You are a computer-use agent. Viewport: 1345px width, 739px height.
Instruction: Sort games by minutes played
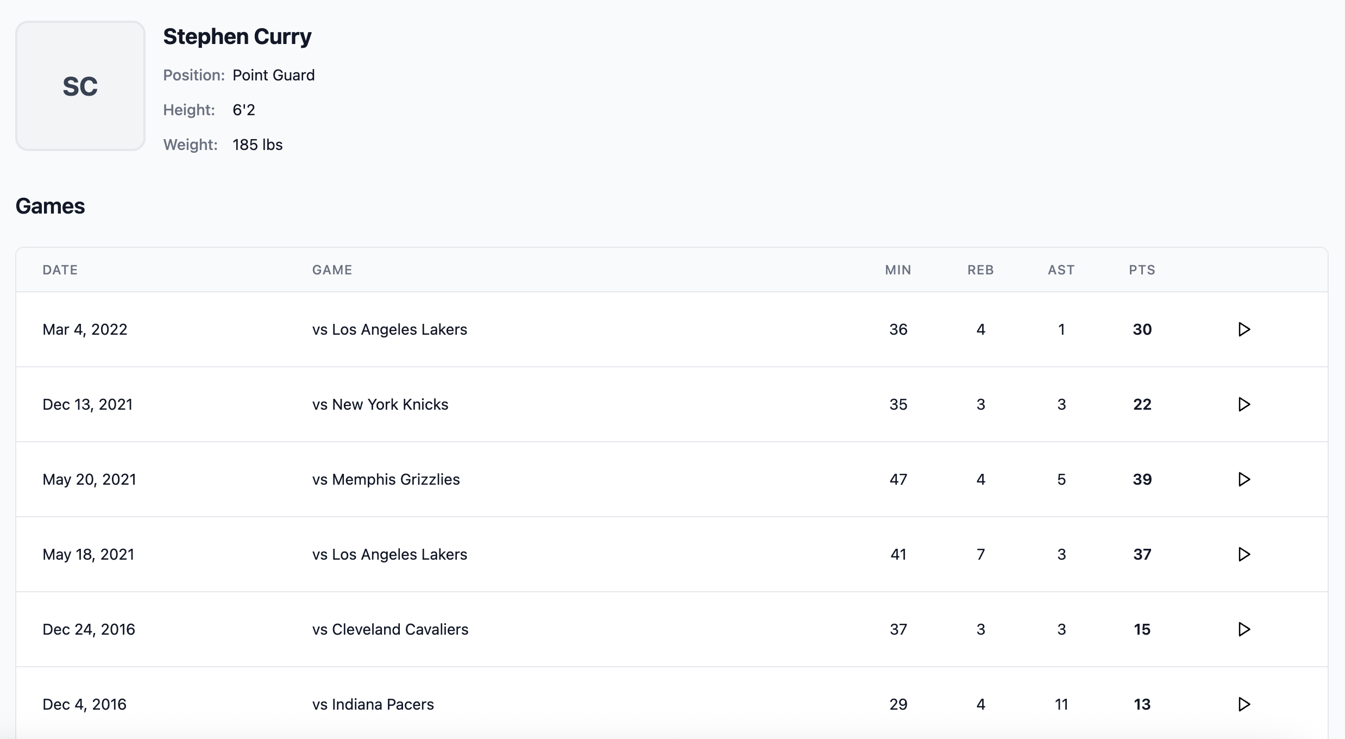point(898,270)
